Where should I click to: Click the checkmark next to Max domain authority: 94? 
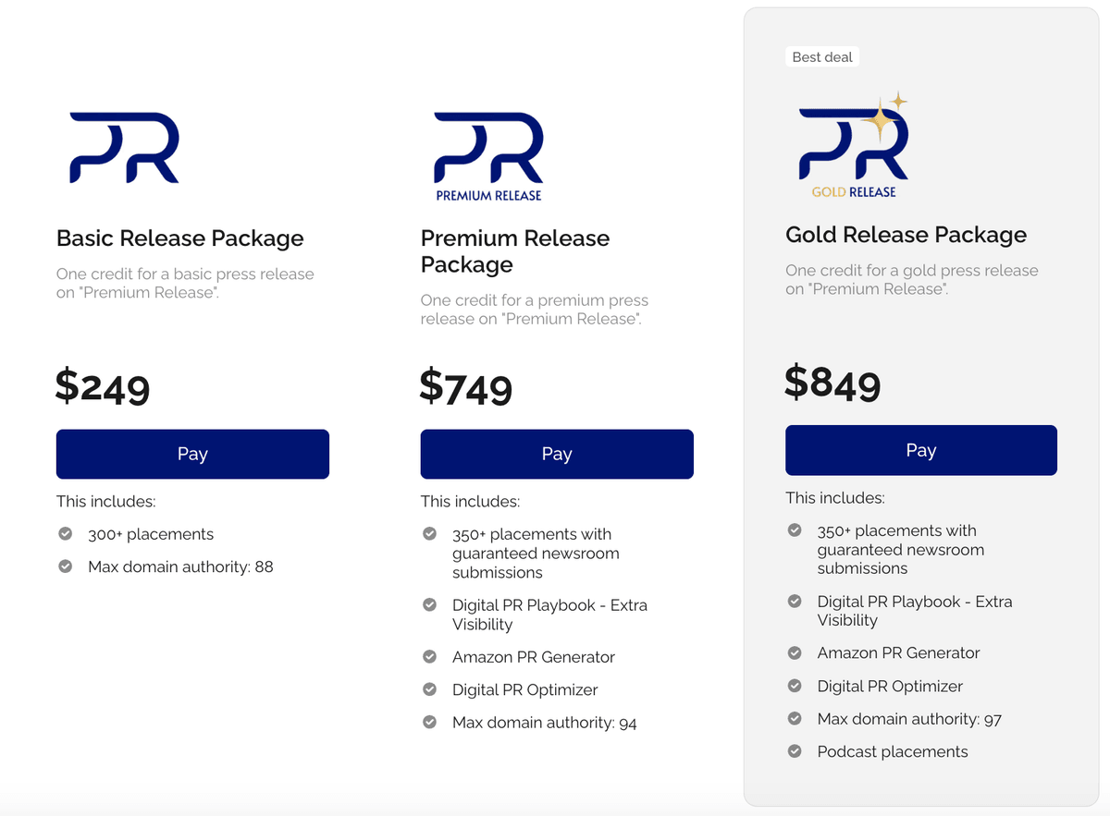coord(429,722)
